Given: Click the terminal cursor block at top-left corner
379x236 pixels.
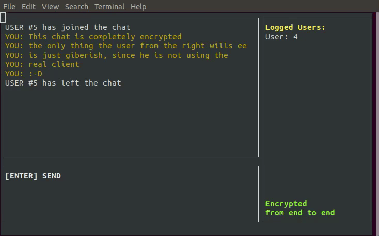Looking at the screenshot, I should click(3, 19).
